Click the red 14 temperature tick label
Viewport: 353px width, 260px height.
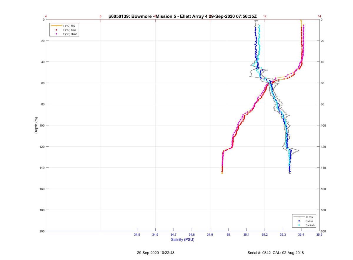click(x=319, y=16)
